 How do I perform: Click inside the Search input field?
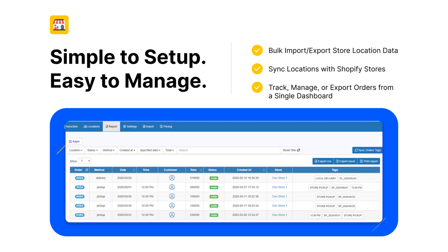[x=227, y=150]
